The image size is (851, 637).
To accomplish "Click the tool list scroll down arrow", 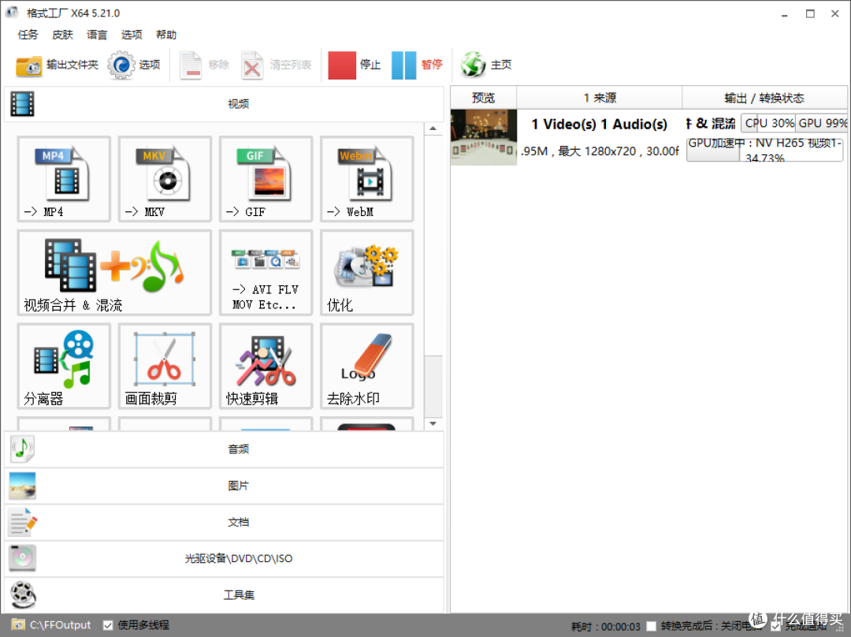I will click(x=433, y=423).
